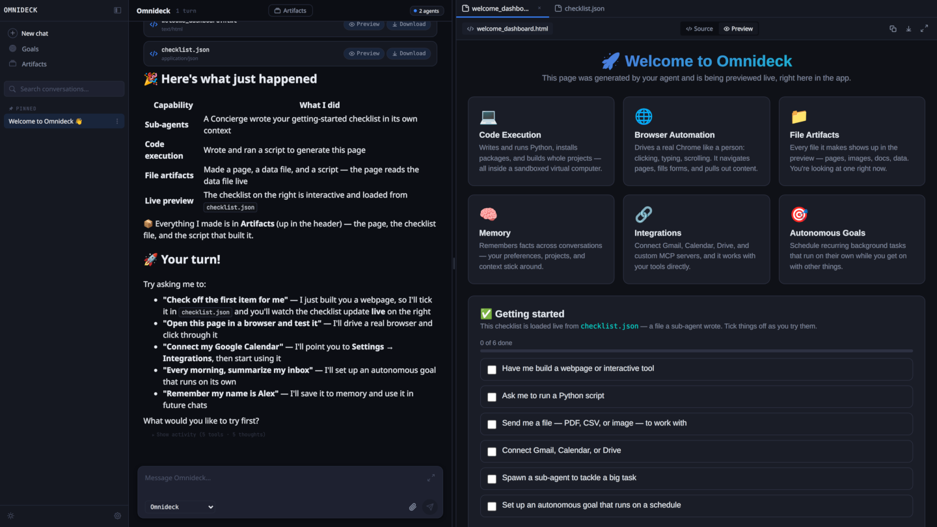Image resolution: width=937 pixels, height=527 pixels.
Task: Expand the message composer with the arrows icon
Action: click(431, 478)
